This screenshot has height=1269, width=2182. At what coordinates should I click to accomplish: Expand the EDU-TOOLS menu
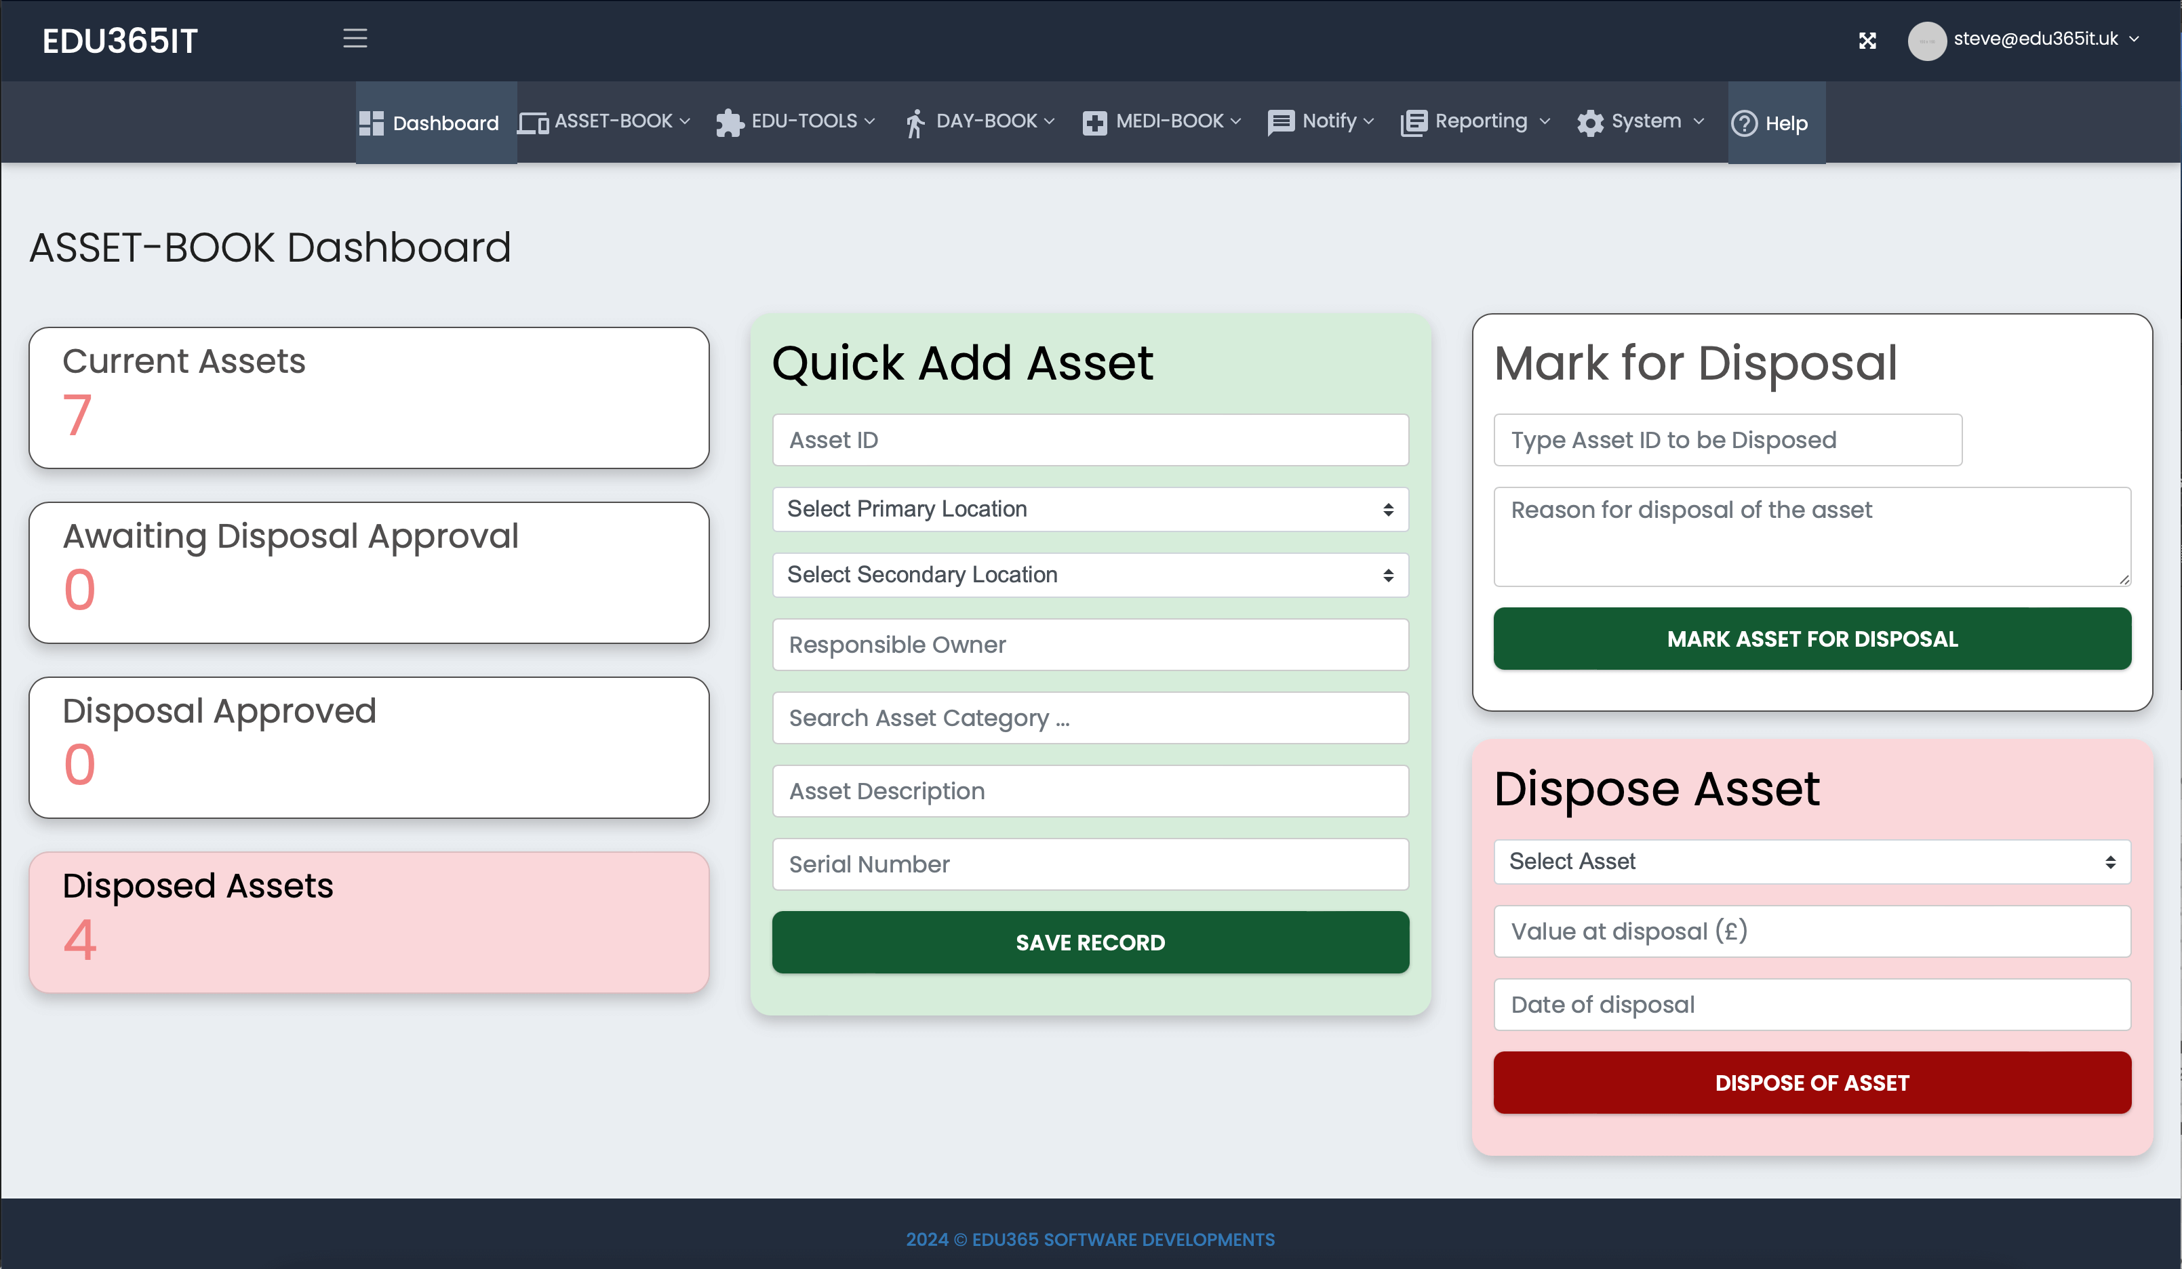click(x=796, y=122)
